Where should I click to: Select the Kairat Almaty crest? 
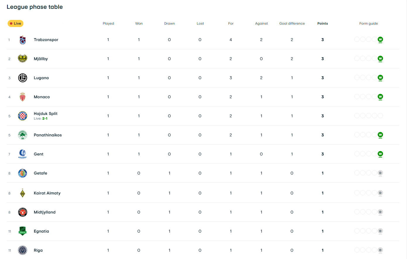coord(23,193)
